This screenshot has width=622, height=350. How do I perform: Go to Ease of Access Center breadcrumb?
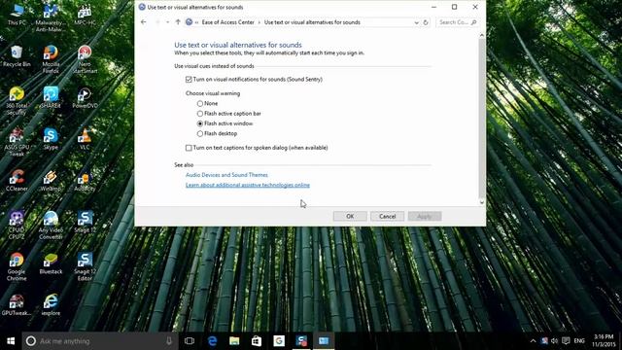tap(227, 22)
